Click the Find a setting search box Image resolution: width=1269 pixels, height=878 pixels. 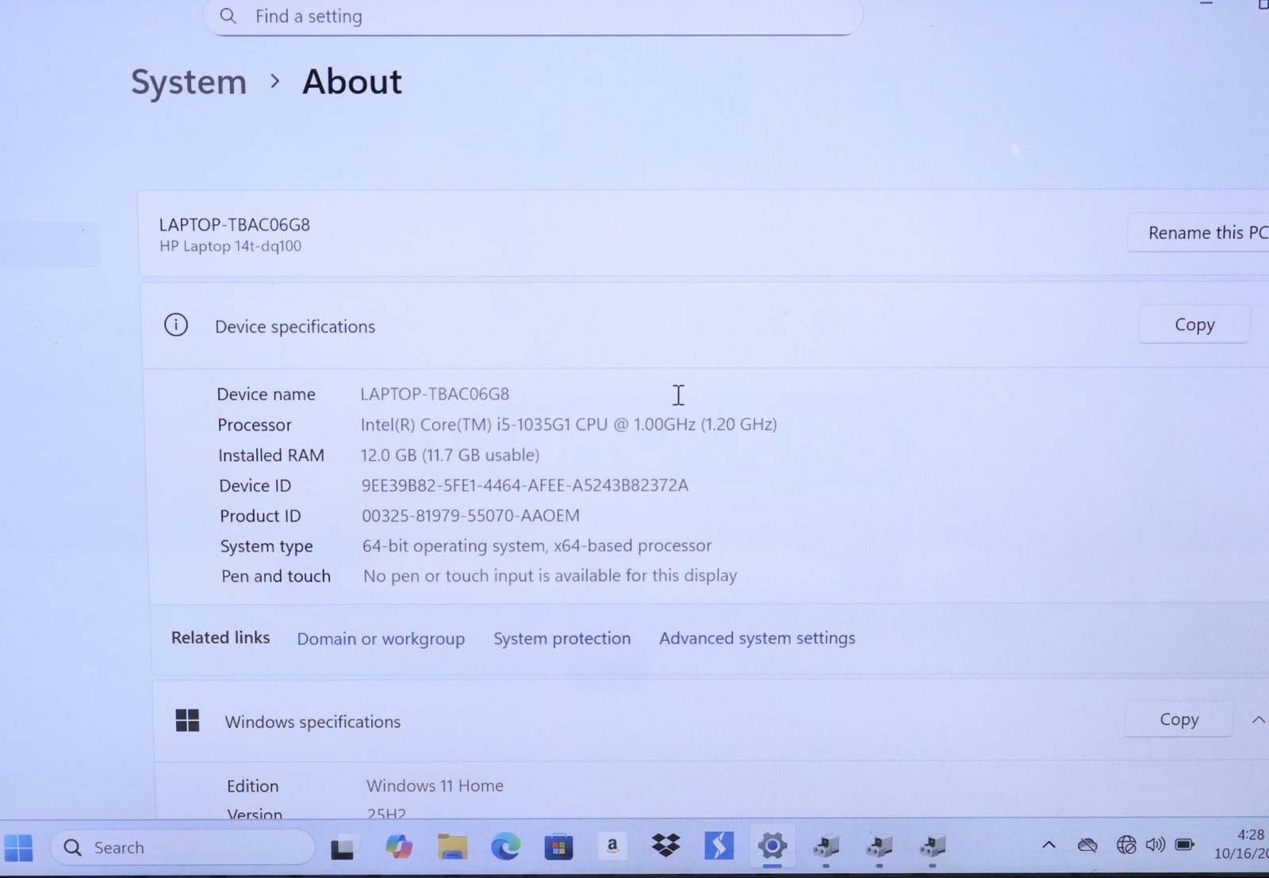pyautogui.click(x=533, y=16)
